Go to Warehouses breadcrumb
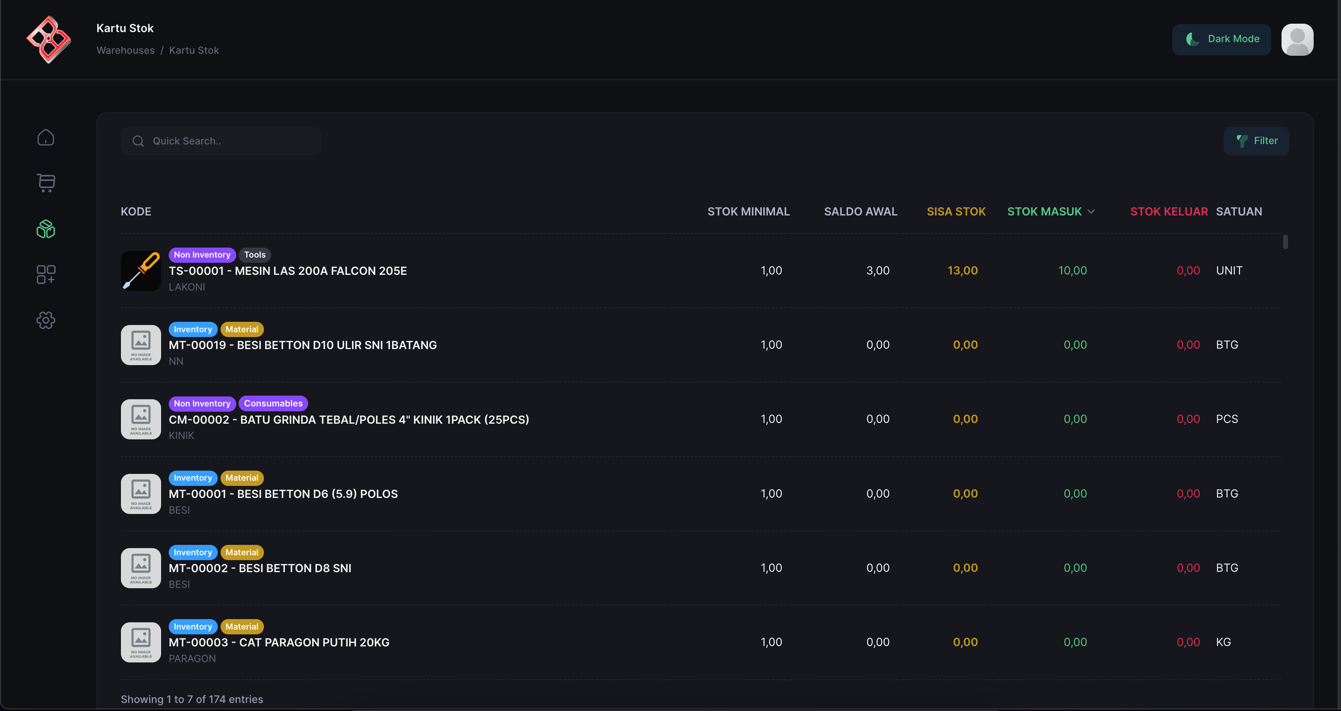This screenshot has width=1341, height=711. point(125,51)
